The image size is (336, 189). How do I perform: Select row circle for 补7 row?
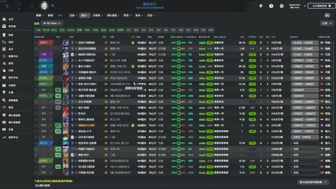[x=36, y=108]
